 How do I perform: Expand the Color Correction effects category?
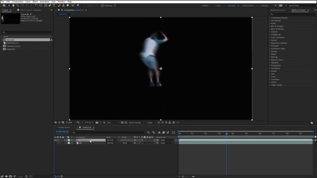coord(270,38)
